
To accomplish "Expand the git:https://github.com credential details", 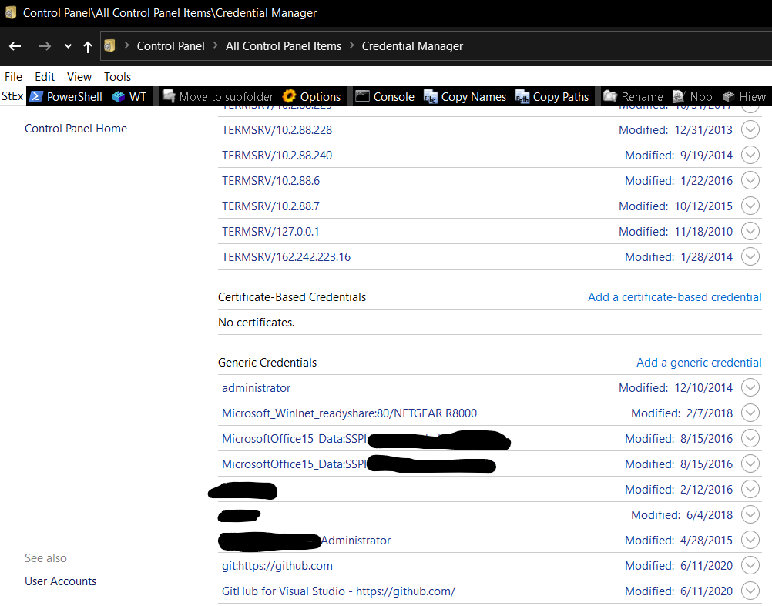I will pos(750,566).
